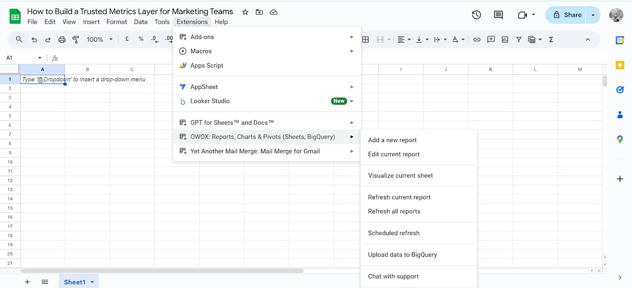Image resolution: width=632 pixels, height=288 pixels.
Task: Format as currency pound symbol
Action: (127, 39)
